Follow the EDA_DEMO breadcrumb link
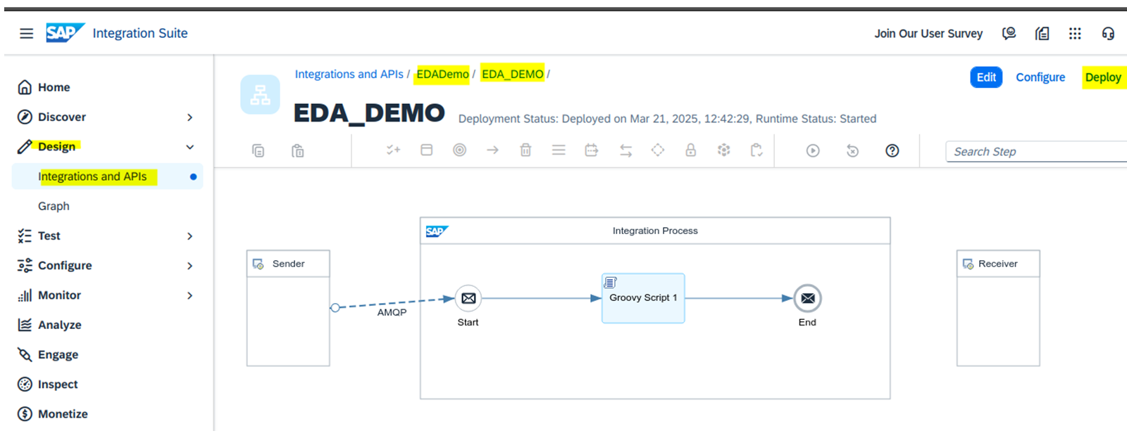Image resolution: width=1127 pixels, height=438 pixels. click(513, 74)
